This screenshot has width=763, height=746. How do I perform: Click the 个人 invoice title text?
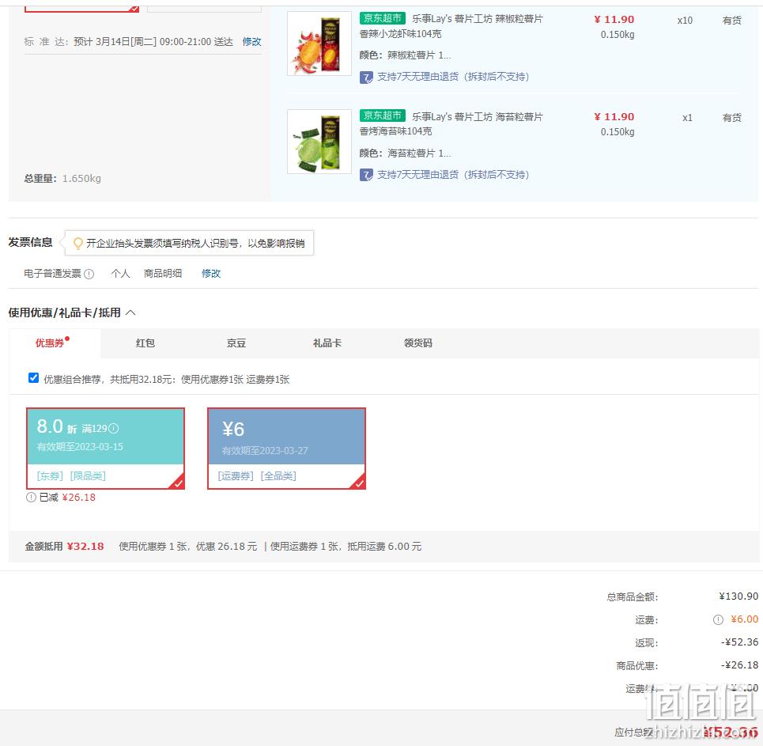pyautogui.click(x=121, y=274)
